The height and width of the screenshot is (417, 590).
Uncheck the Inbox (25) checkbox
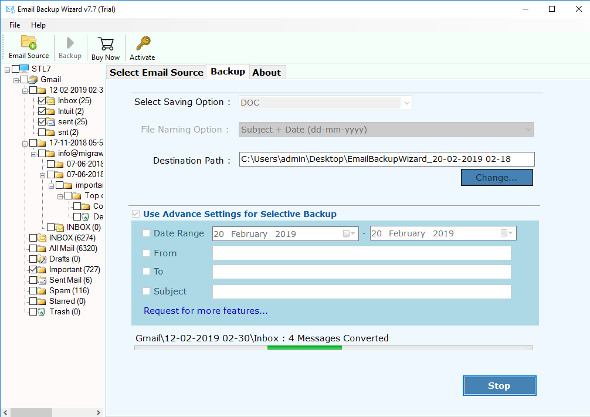(42, 100)
